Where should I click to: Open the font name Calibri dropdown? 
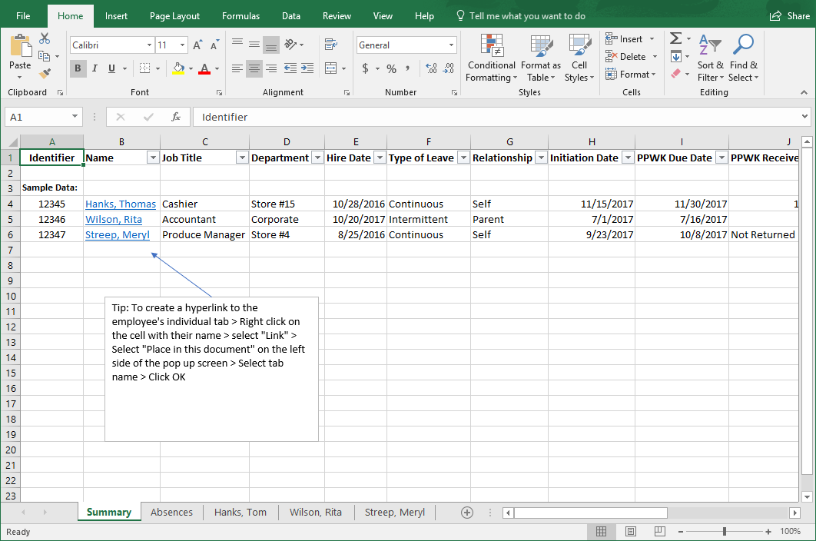149,45
